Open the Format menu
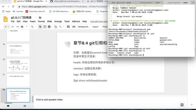This screenshot has height=110, width=196. point(41,21)
